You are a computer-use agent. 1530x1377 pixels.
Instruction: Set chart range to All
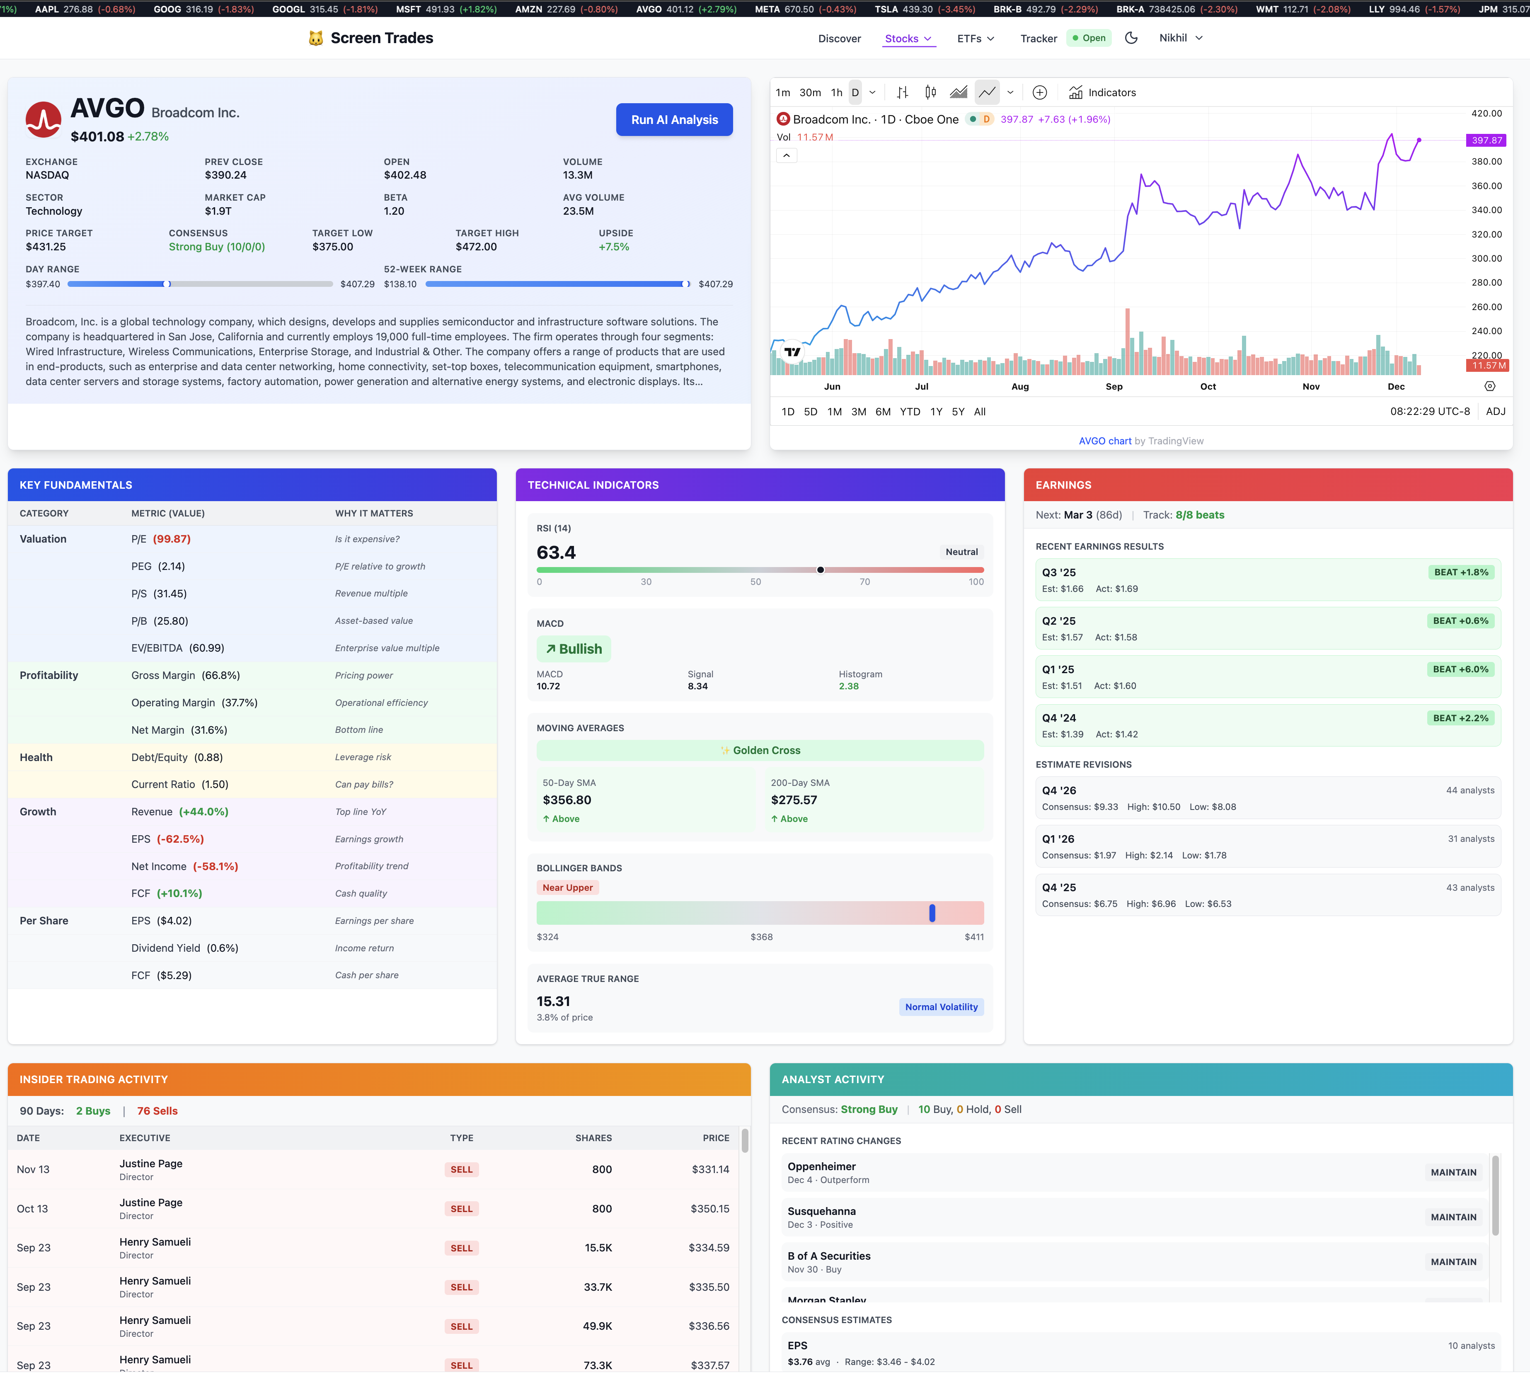[980, 412]
